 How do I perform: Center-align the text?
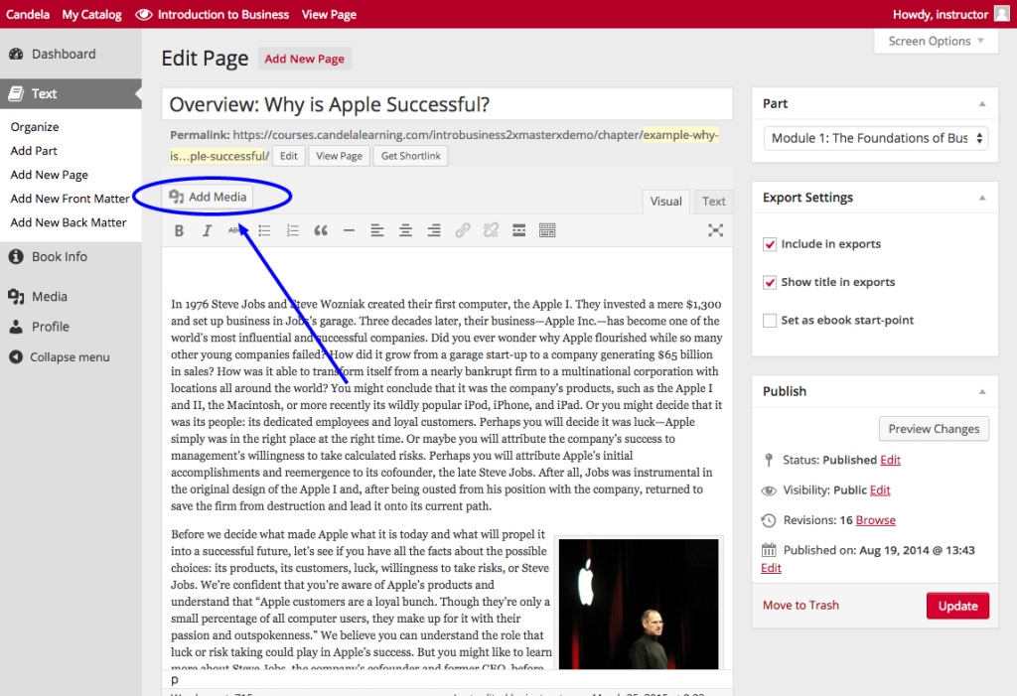(x=405, y=230)
